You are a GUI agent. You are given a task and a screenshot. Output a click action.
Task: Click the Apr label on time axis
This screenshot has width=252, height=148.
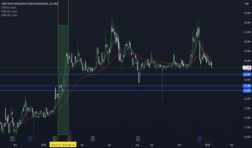[82, 145]
